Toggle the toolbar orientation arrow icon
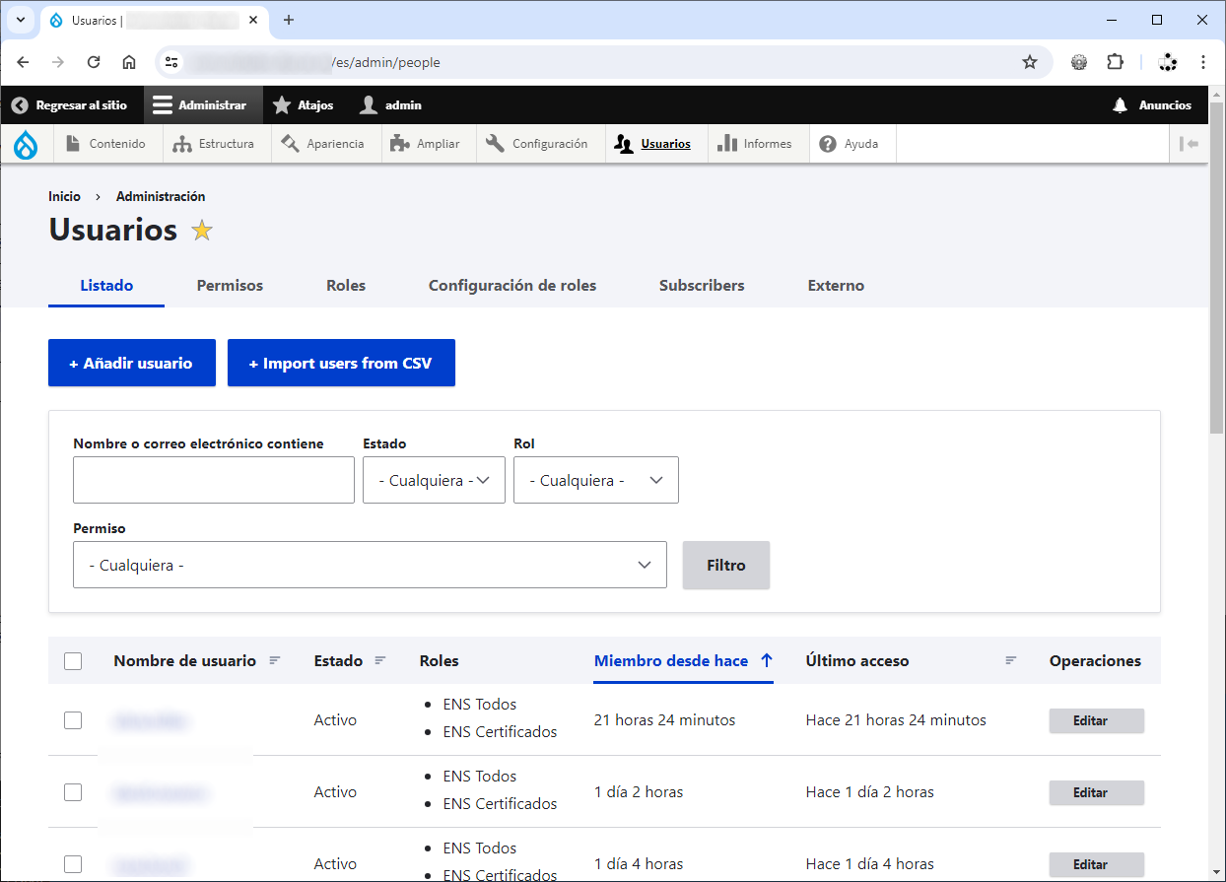1226x882 pixels. 1189,144
